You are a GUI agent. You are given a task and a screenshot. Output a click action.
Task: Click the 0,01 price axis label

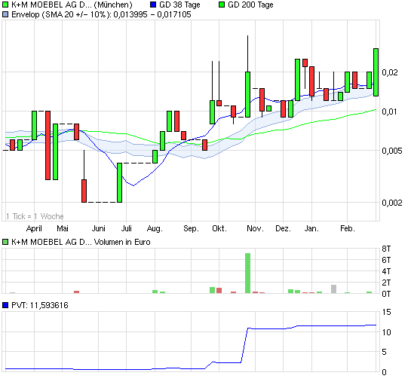389,112
